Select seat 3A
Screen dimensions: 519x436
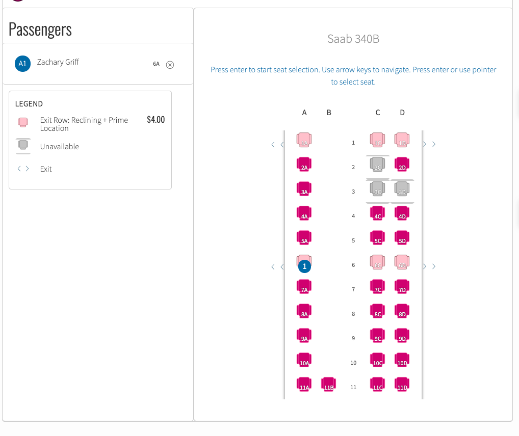pyautogui.click(x=304, y=189)
